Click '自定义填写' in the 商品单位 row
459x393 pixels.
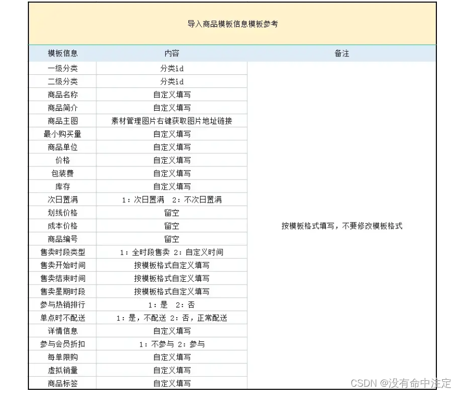[172, 147]
